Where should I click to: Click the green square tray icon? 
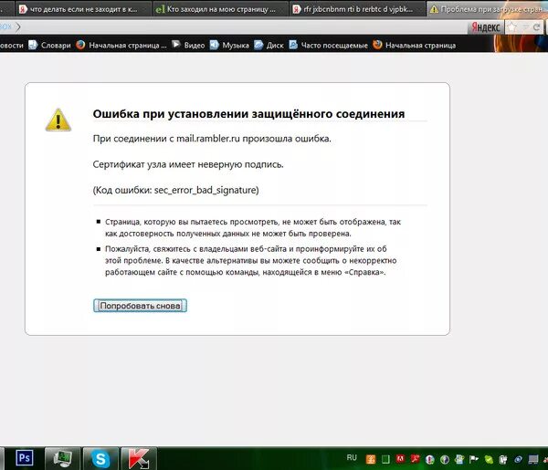coord(385,459)
